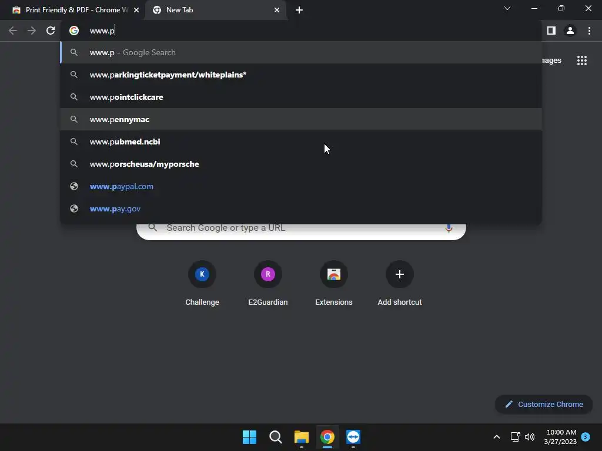This screenshot has width=602, height=451.
Task: Click the Customize Chrome button
Action: pyautogui.click(x=544, y=404)
